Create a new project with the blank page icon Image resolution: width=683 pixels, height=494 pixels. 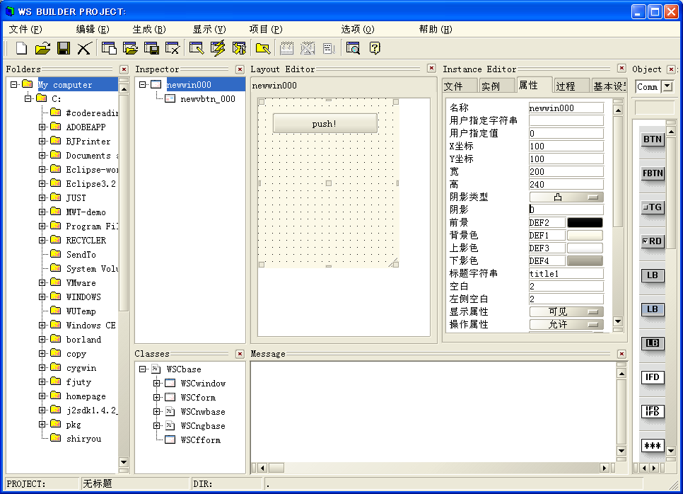[21, 48]
